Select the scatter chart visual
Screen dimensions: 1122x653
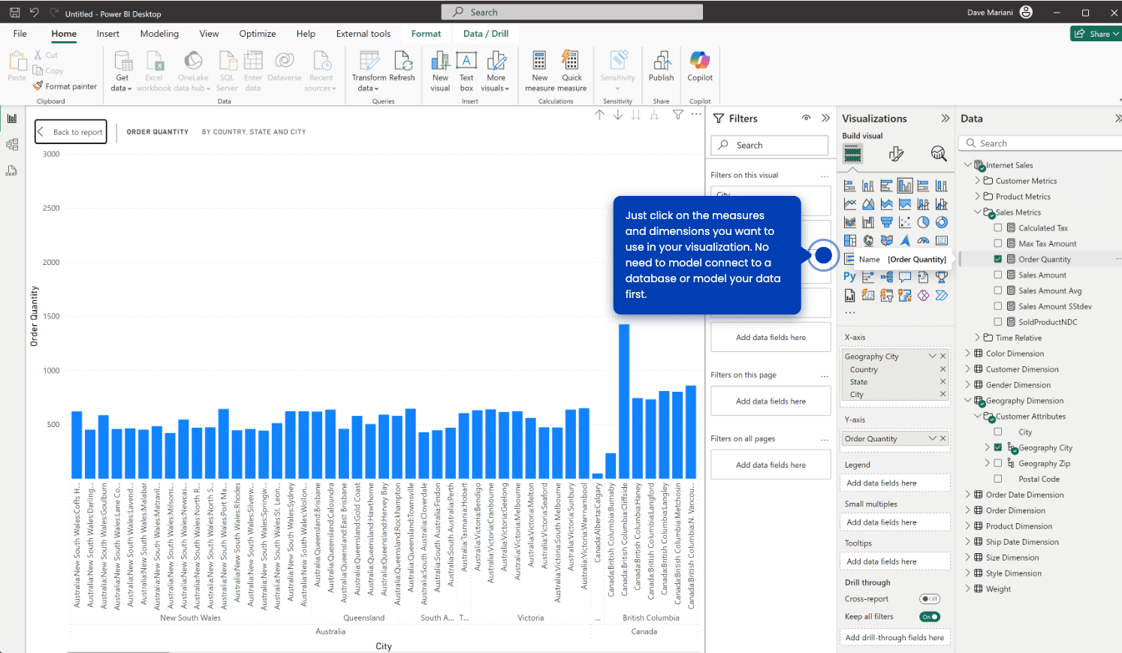click(905, 222)
